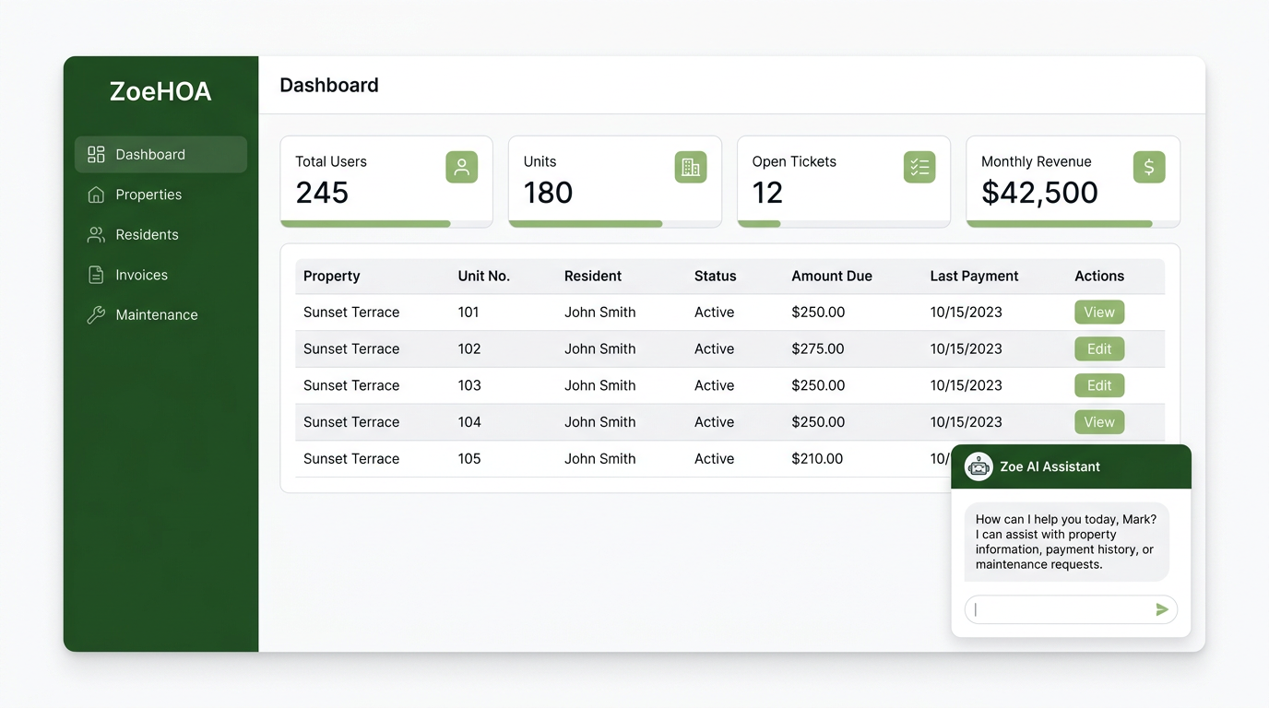
Task: Click the 12 open tickets value
Action: pyautogui.click(x=767, y=193)
